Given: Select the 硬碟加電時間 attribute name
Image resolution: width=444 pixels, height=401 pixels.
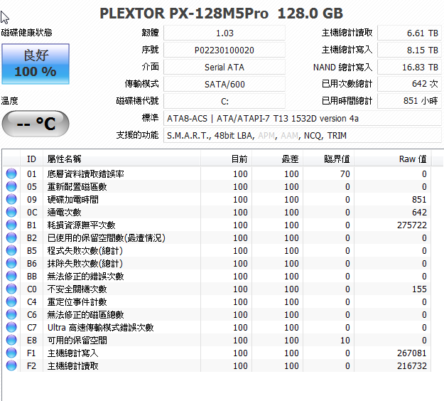Looking at the screenshot, I should pos(72,199).
